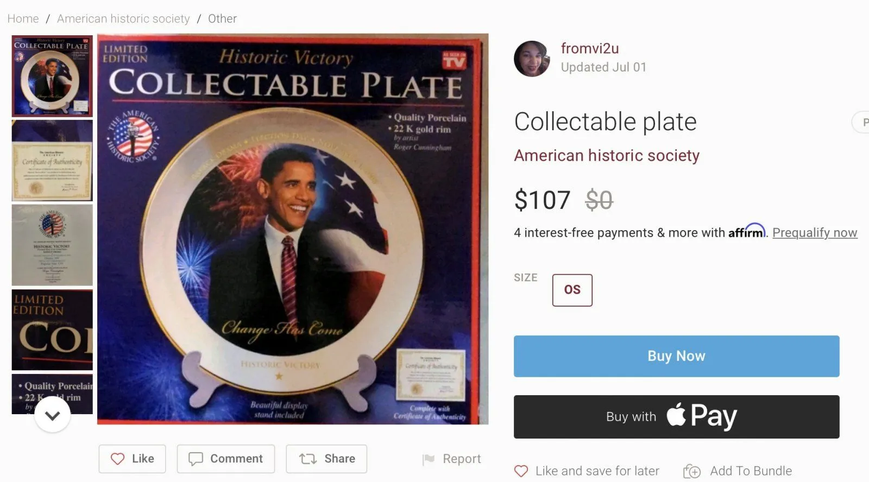Click heart icon beside Like and save for later

pos(521,471)
